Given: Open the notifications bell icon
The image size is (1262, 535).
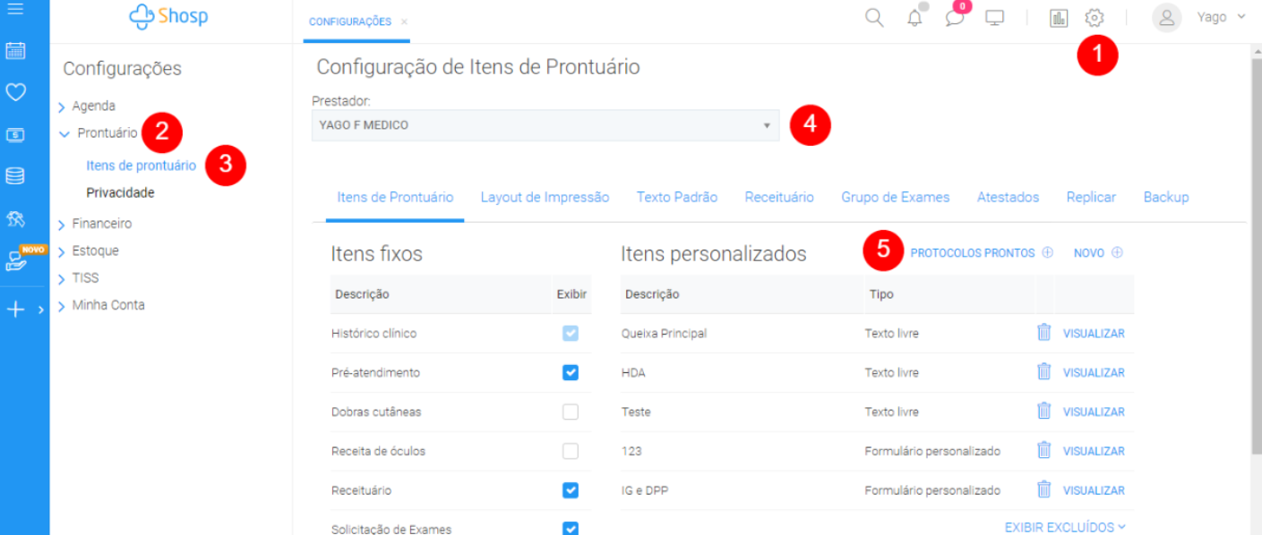Looking at the screenshot, I should pyautogui.click(x=914, y=18).
